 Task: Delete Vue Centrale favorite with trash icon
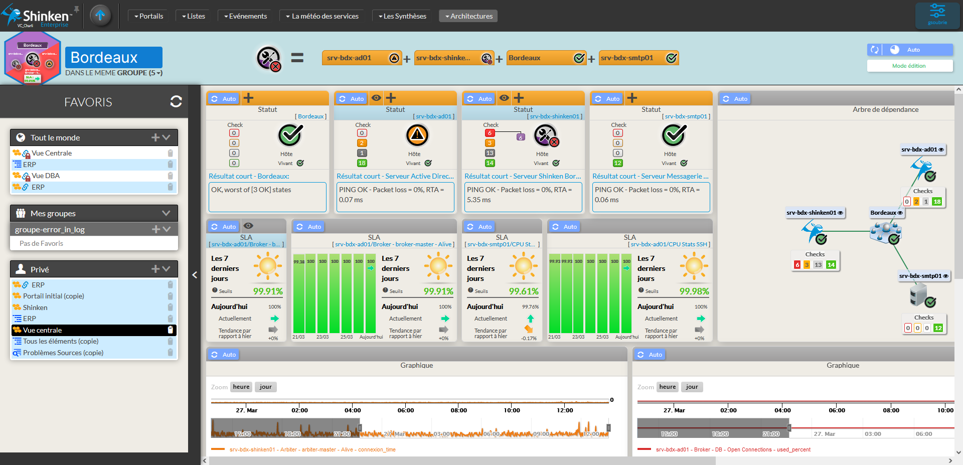tap(170, 153)
